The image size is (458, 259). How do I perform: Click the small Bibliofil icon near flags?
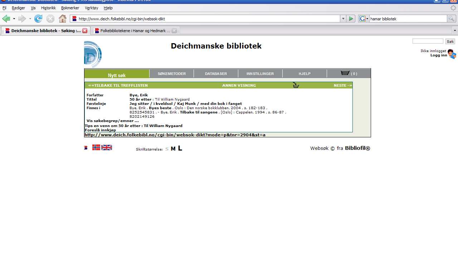click(x=86, y=148)
